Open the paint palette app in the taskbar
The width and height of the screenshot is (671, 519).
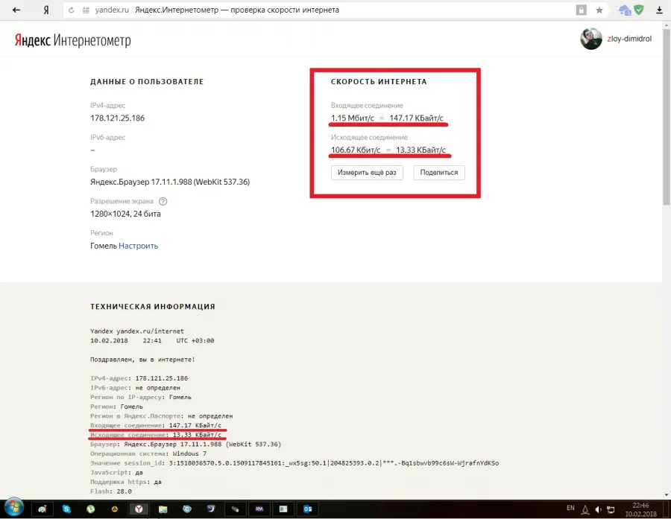pos(42,509)
